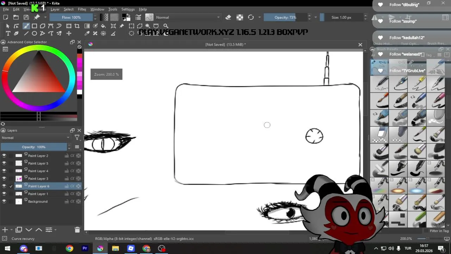Viewport: 451px width, 254px height.
Task: Select the Ellipse shape tool
Action: 35,34
